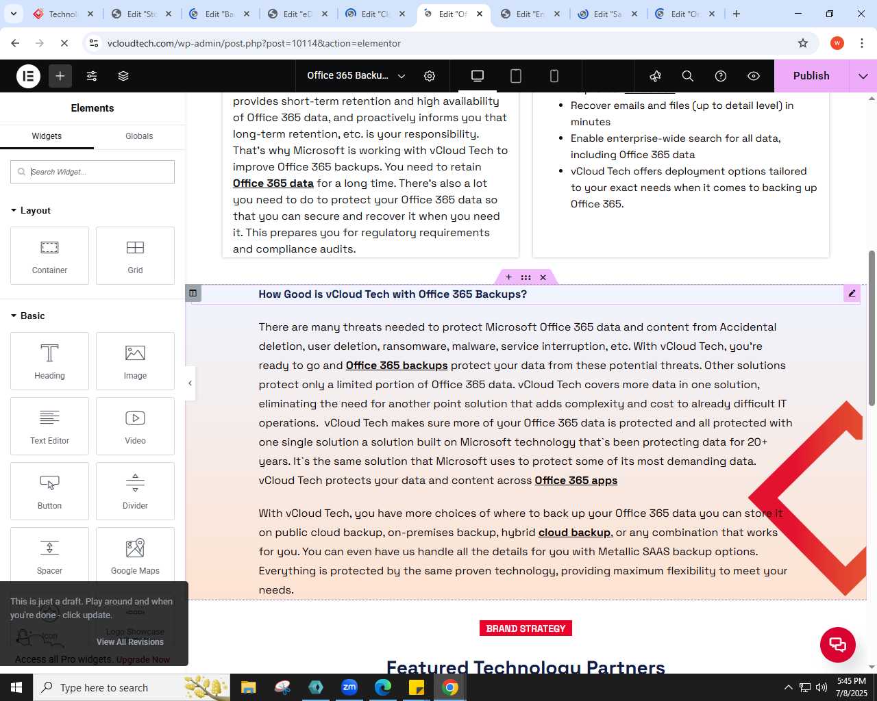Show hidden system tray icons
Screen dimensions: 877x701
click(788, 687)
